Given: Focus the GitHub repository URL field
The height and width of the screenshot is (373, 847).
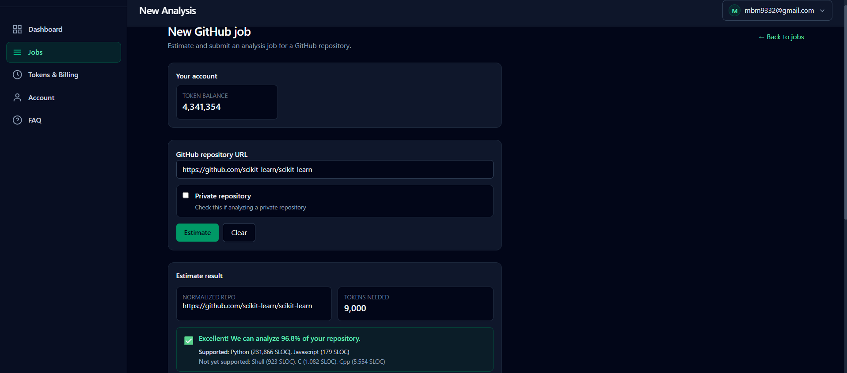Looking at the screenshot, I should coord(334,169).
